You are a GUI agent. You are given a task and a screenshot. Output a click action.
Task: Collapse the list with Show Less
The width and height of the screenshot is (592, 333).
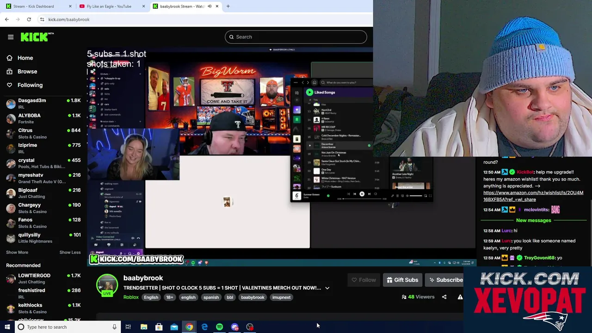(70, 253)
